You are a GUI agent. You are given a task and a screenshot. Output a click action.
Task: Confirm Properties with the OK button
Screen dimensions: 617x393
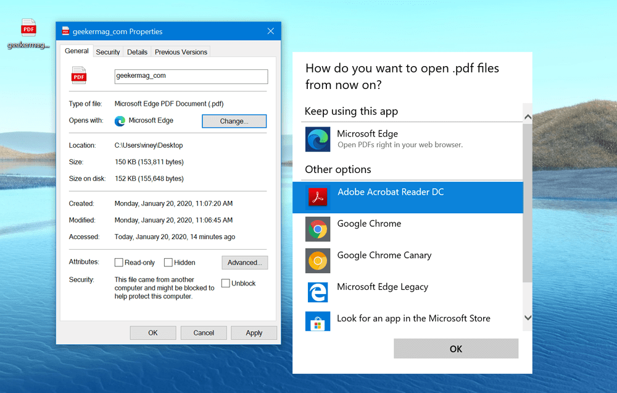click(x=153, y=332)
